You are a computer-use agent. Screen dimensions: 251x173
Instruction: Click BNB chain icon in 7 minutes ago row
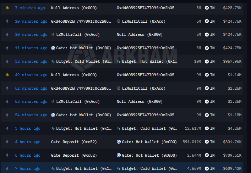[x=7, y=8]
